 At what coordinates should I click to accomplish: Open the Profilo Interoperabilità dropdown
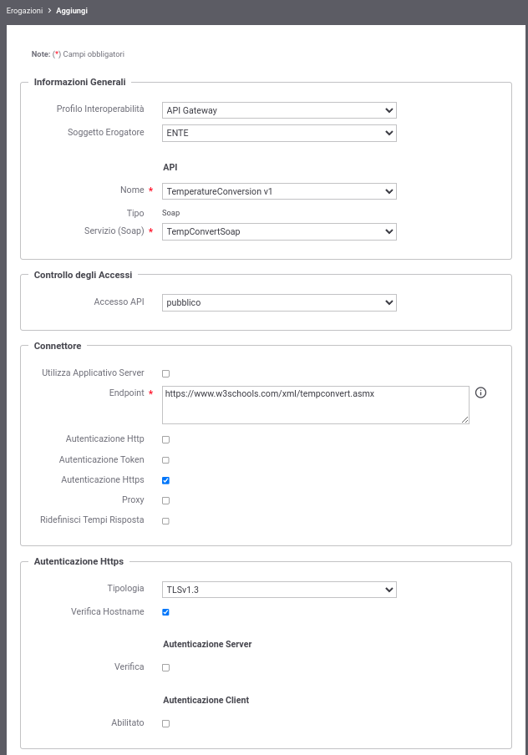click(x=279, y=110)
